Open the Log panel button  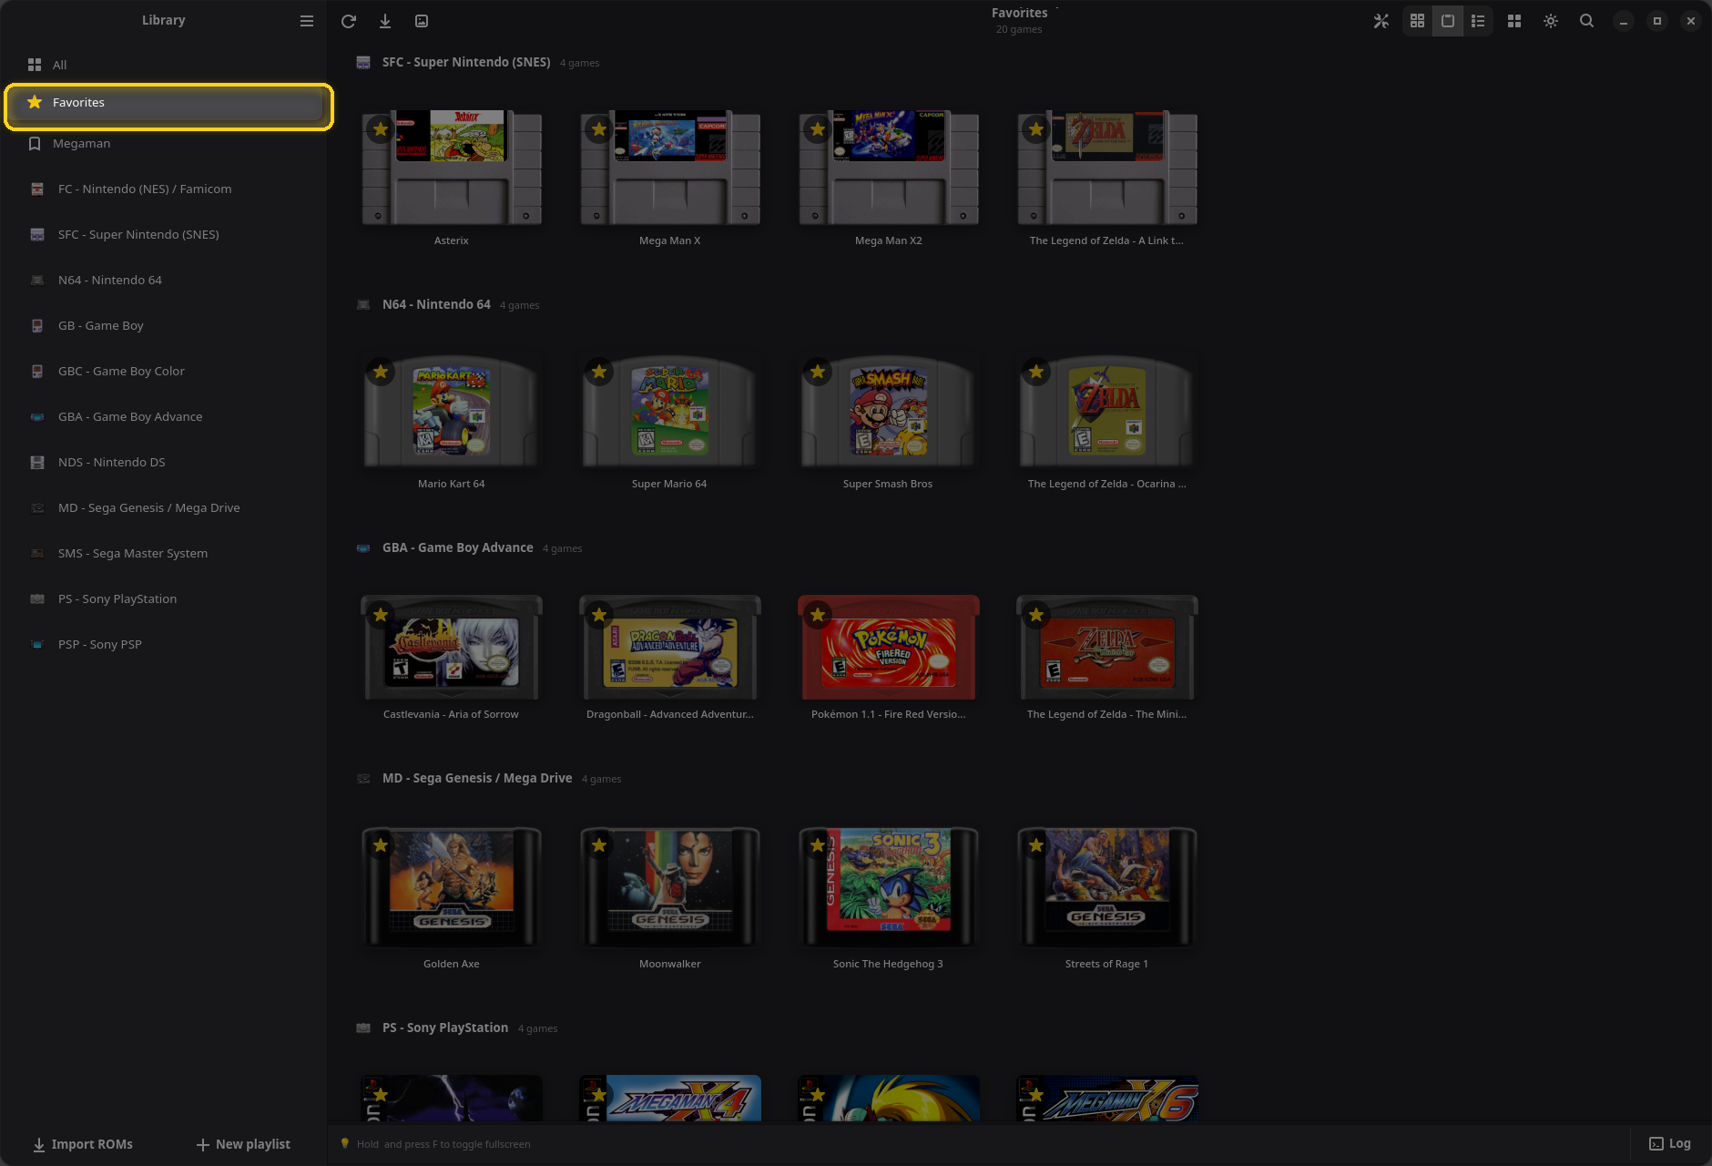1670,1143
